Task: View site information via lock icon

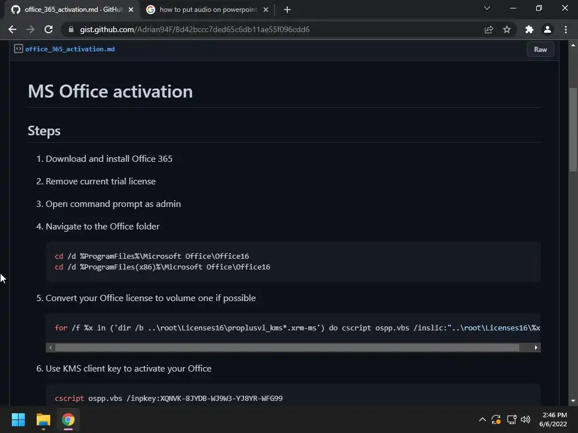Action: [x=71, y=29]
